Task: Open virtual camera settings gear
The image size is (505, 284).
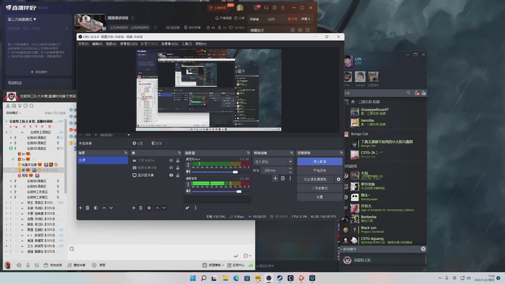Action: click(338, 179)
